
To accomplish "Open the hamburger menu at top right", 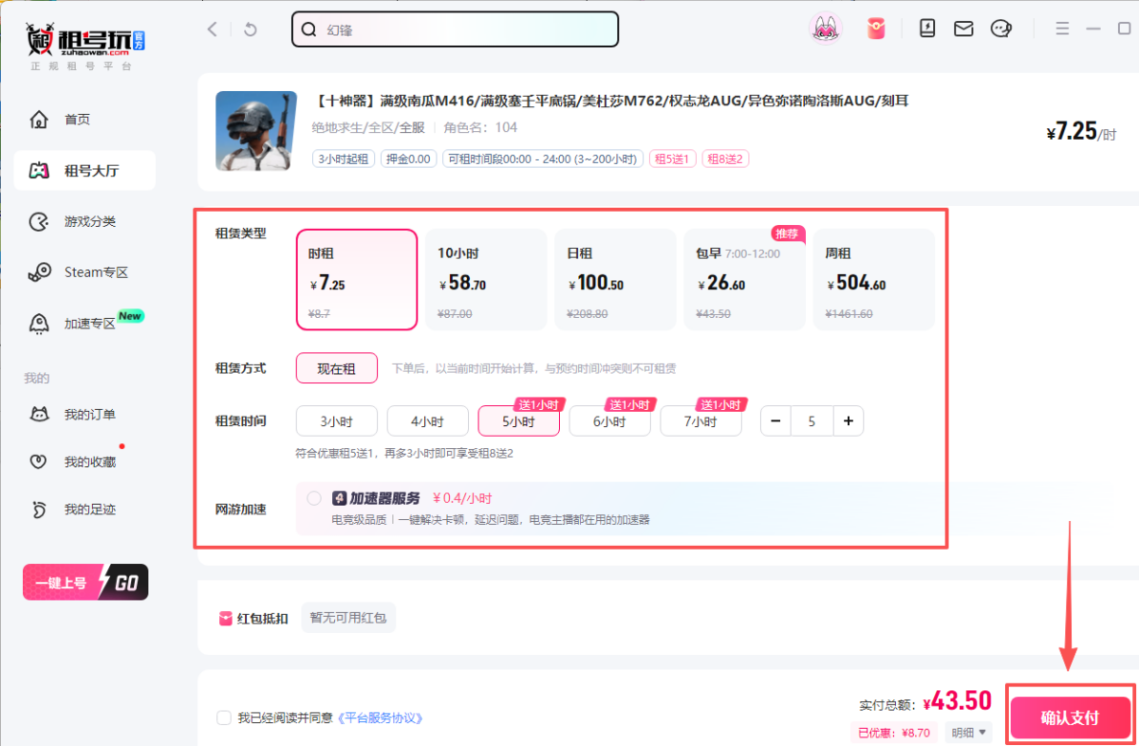I will coord(1062,28).
